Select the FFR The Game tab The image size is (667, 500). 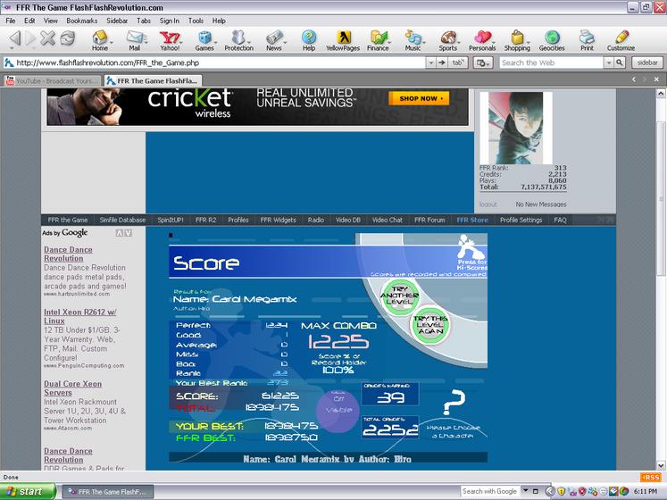pos(153,81)
